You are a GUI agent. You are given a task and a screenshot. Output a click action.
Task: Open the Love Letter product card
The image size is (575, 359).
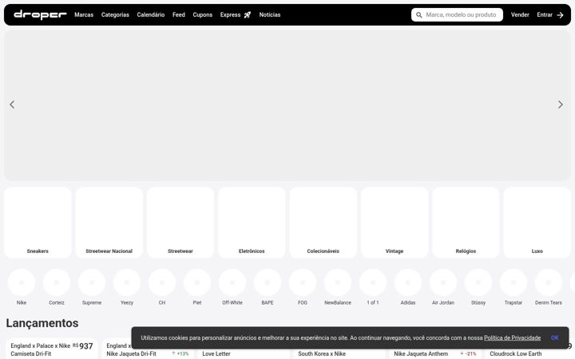(243, 354)
